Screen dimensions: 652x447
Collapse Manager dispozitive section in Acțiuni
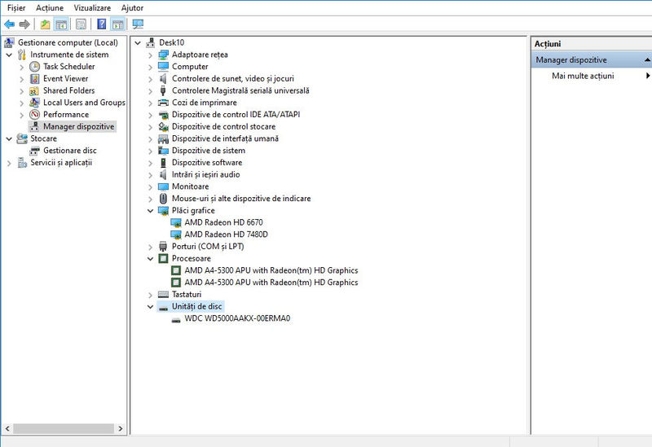[647, 60]
